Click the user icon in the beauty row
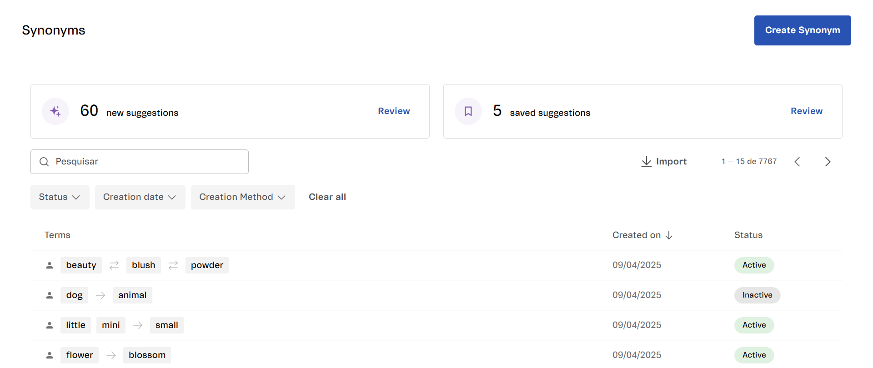 (x=50, y=265)
